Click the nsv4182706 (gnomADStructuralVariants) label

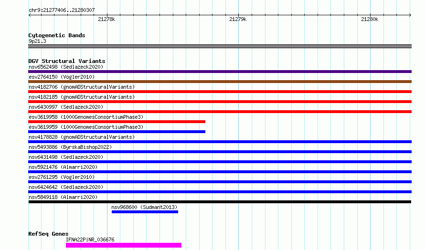tap(82, 87)
